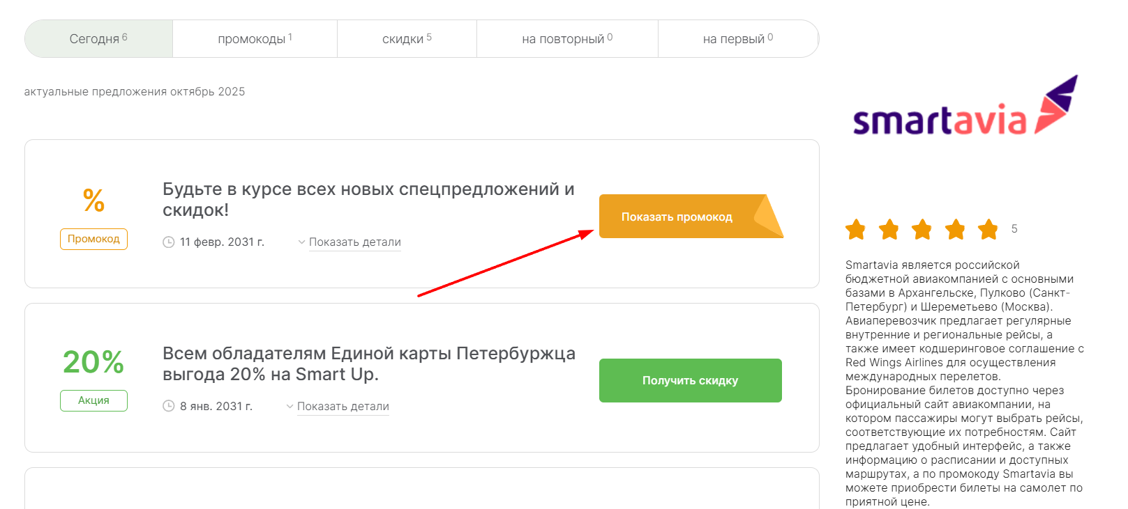The width and height of the screenshot is (1128, 509).
Task: Click the Показать промокод button
Action: pyautogui.click(x=691, y=217)
